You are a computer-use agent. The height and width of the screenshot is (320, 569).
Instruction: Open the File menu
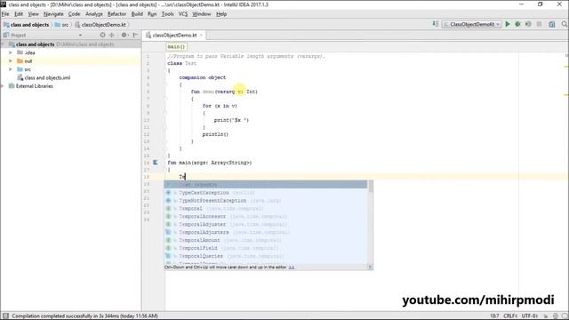[x=5, y=14]
